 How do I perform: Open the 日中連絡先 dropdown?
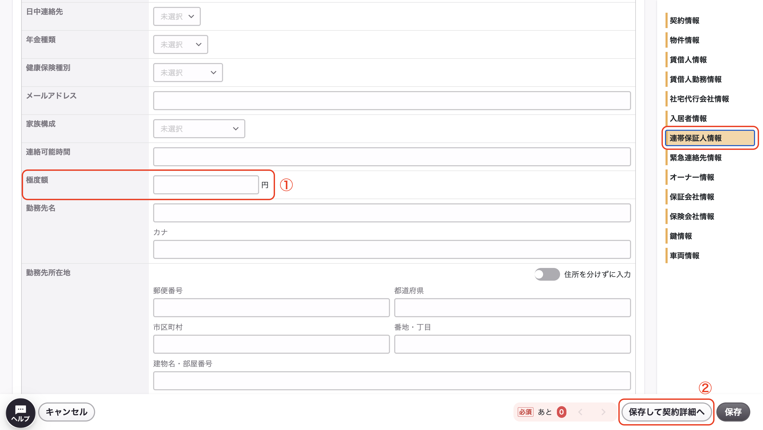click(177, 17)
